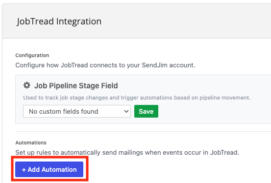Select the JobTread Integration heading
The width and height of the screenshot is (271, 183).
(59, 21)
